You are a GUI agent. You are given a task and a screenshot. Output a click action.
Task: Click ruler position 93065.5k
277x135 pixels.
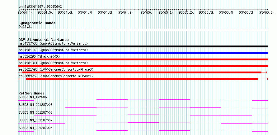[246, 12]
